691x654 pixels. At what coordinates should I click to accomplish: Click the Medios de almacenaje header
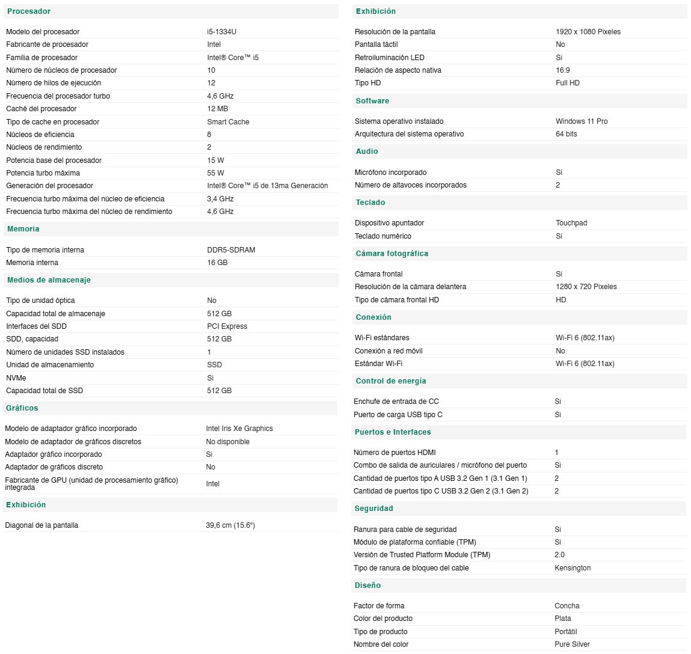coord(49,280)
